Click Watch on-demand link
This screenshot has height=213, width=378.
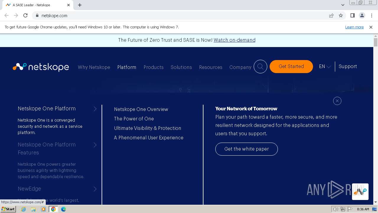click(234, 40)
